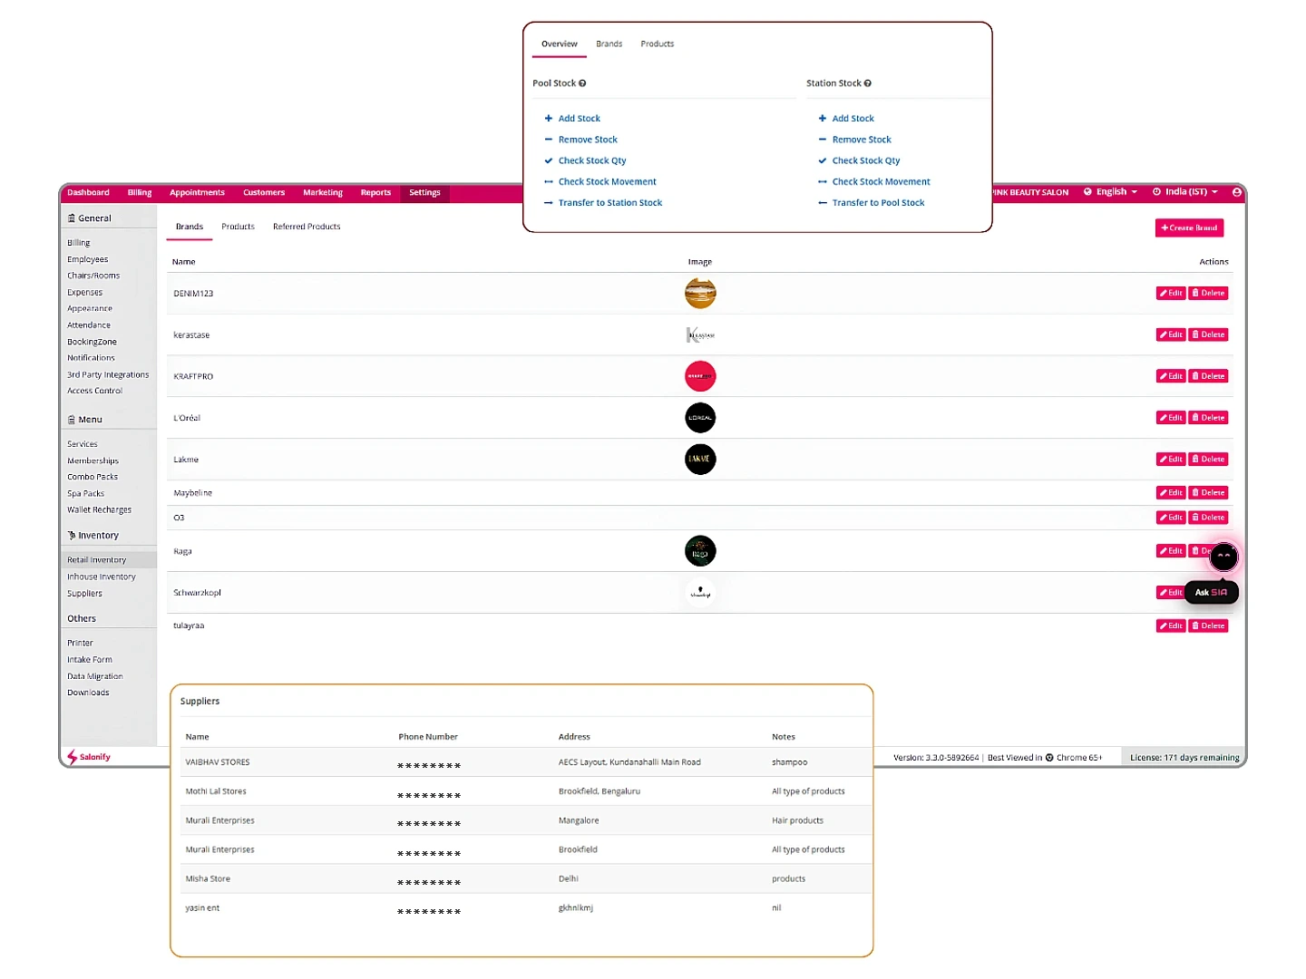Viewport: 1306px width, 979px height.
Task: Open the India (IST) timezone dropdown
Action: point(1185,192)
